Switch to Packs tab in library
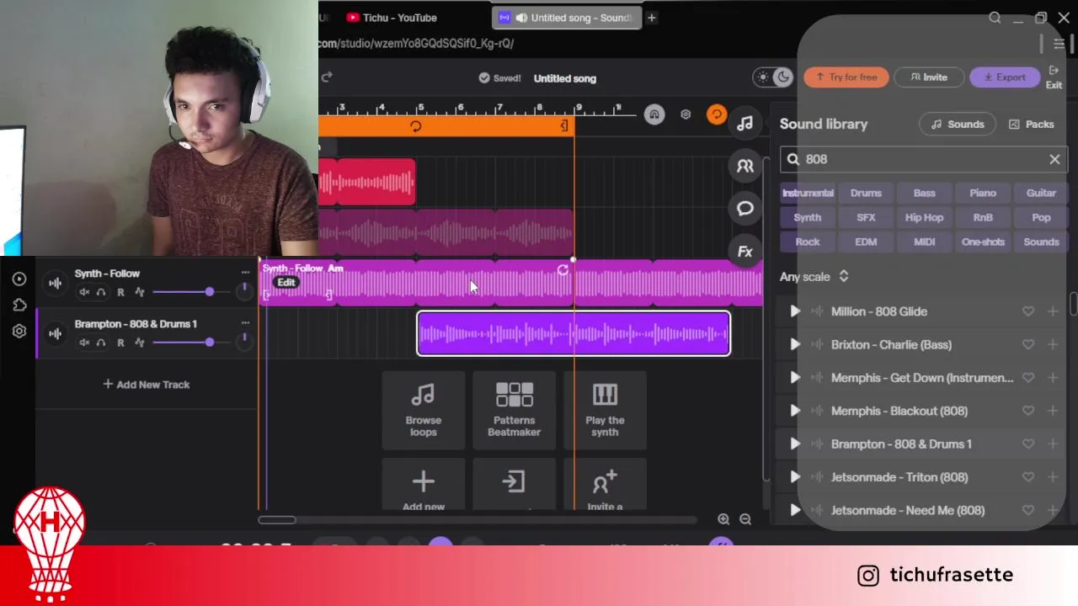The image size is (1078, 606). click(x=1032, y=125)
